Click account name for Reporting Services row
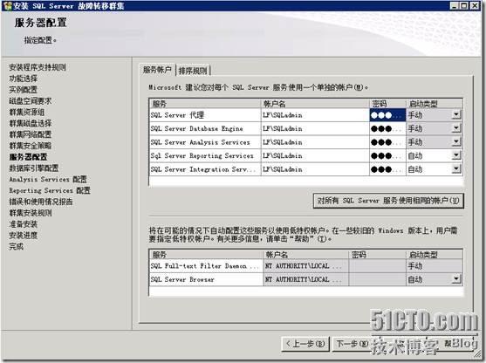This screenshot has width=486, height=363. pyautogui.click(x=315, y=155)
